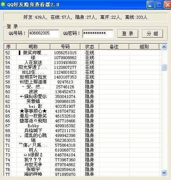This screenshot has height=180, width=171.
Task: Click the 备注 column header
Action: click(x=114, y=47)
